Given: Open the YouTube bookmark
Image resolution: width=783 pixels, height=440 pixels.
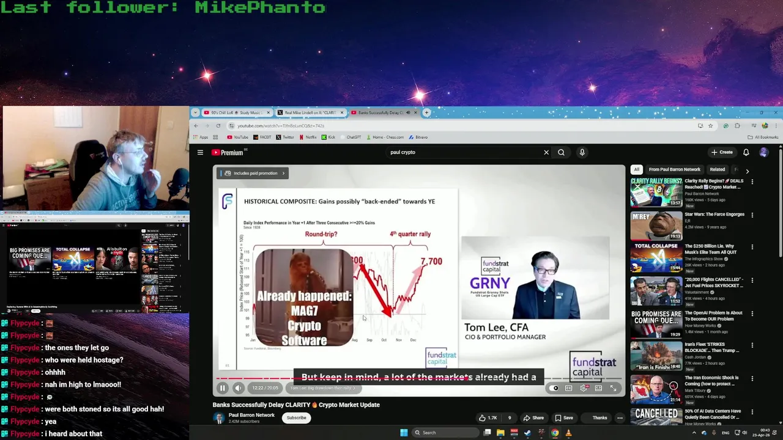Looking at the screenshot, I should tap(237, 137).
